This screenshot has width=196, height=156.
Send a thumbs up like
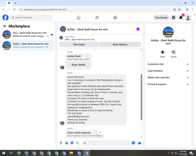(140, 143)
